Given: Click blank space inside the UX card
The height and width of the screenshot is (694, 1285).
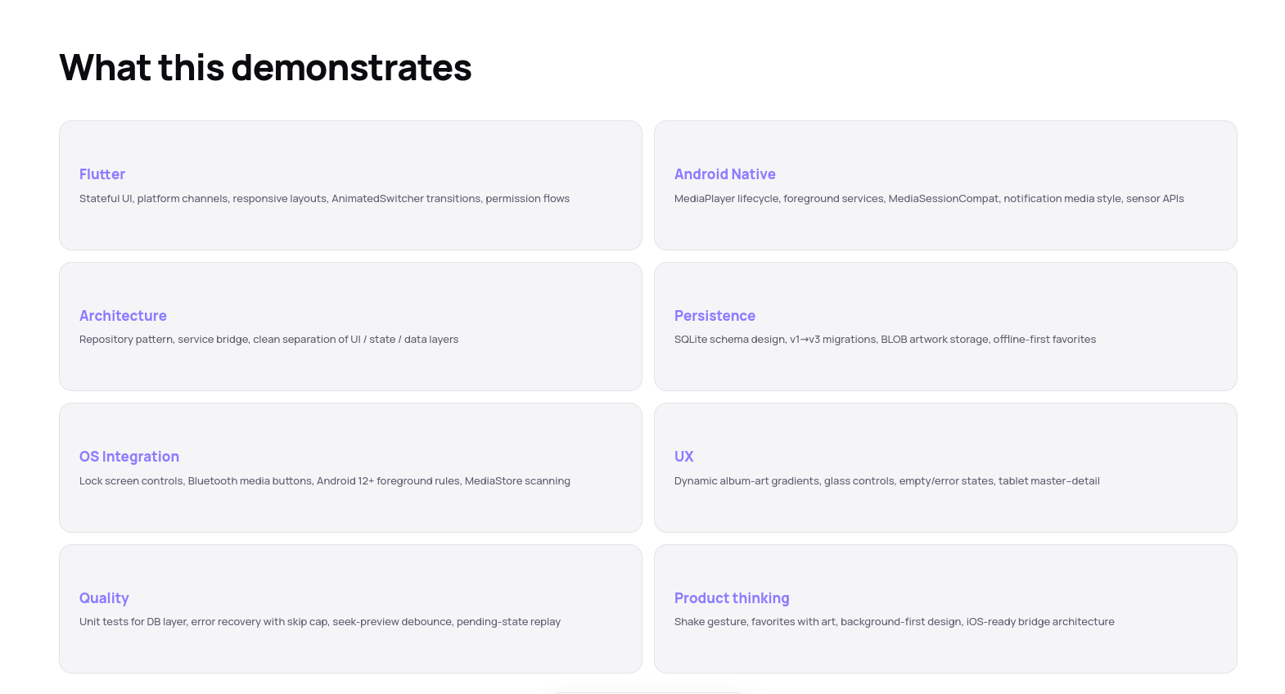Looking at the screenshot, I should [x=945, y=509].
